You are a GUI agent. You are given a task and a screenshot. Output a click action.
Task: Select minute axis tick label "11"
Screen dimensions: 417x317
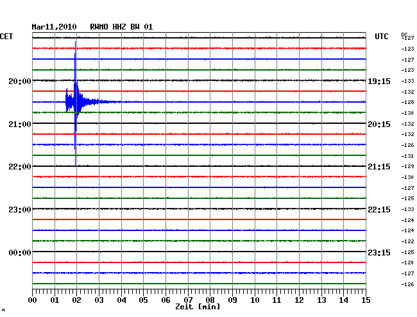(x=277, y=300)
